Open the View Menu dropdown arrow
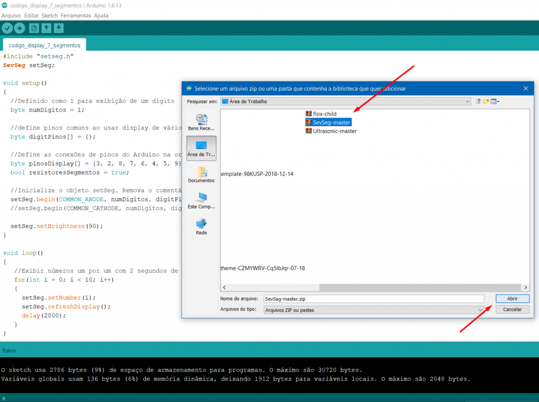 tap(498, 101)
